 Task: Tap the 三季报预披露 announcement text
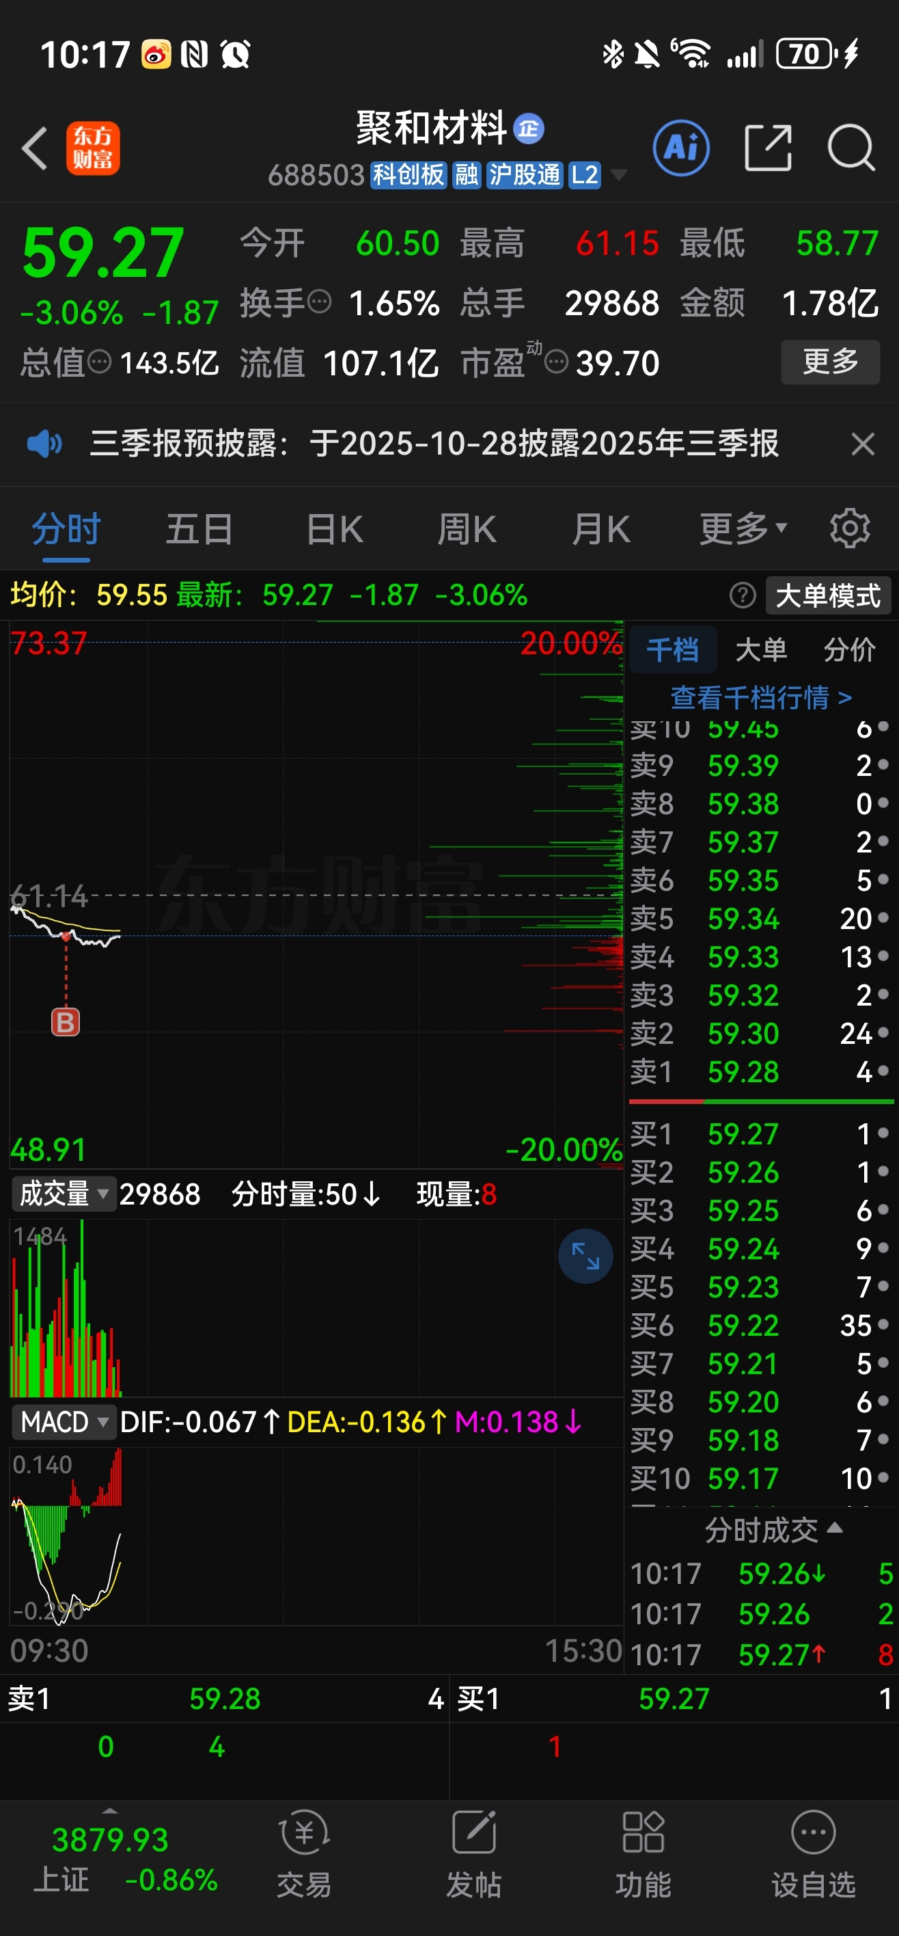click(434, 444)
